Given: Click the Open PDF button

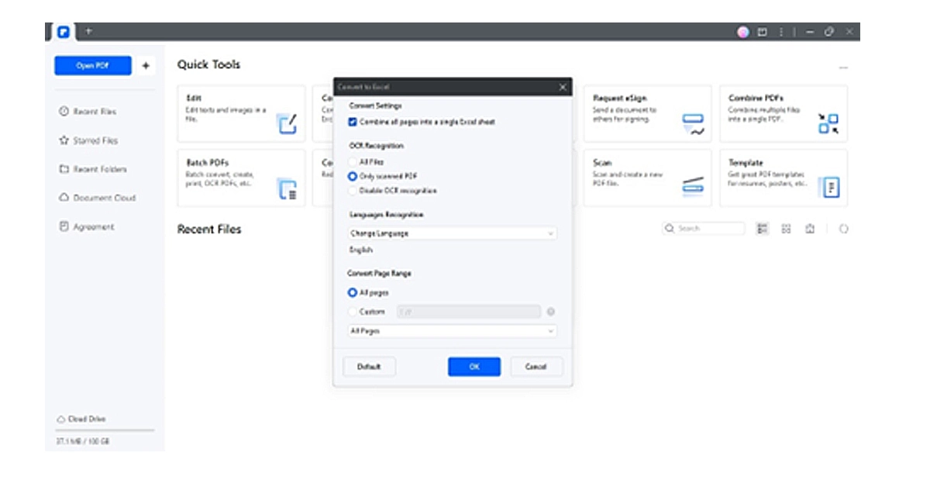Looking at the screenshot, I should click(93, 66).
